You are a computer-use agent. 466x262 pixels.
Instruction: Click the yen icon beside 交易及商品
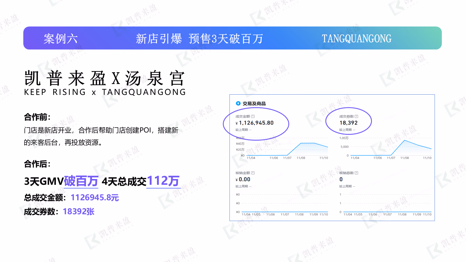(238, 103)
